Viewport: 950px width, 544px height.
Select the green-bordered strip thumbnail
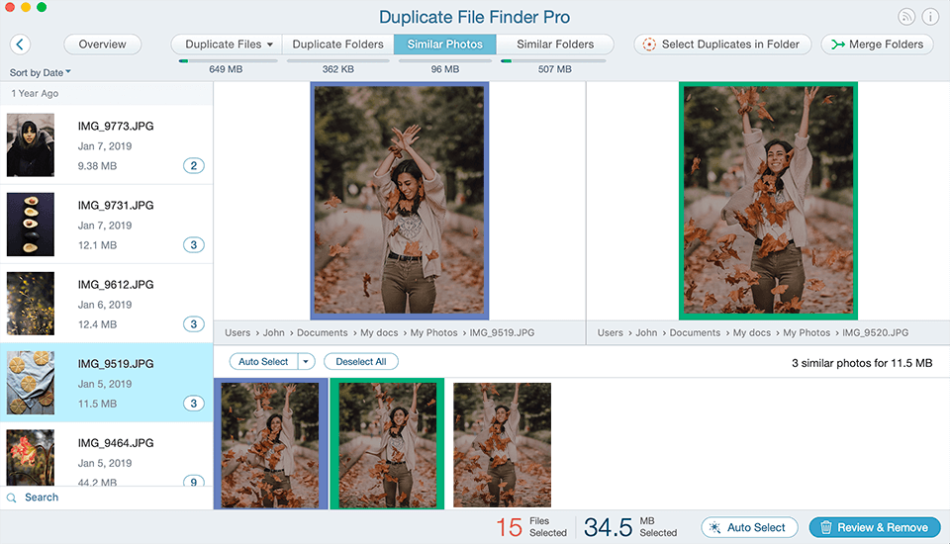pos(387,444)
